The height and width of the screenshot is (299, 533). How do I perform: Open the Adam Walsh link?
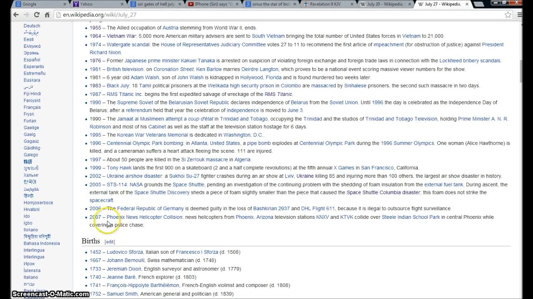(x=145, y=77)
